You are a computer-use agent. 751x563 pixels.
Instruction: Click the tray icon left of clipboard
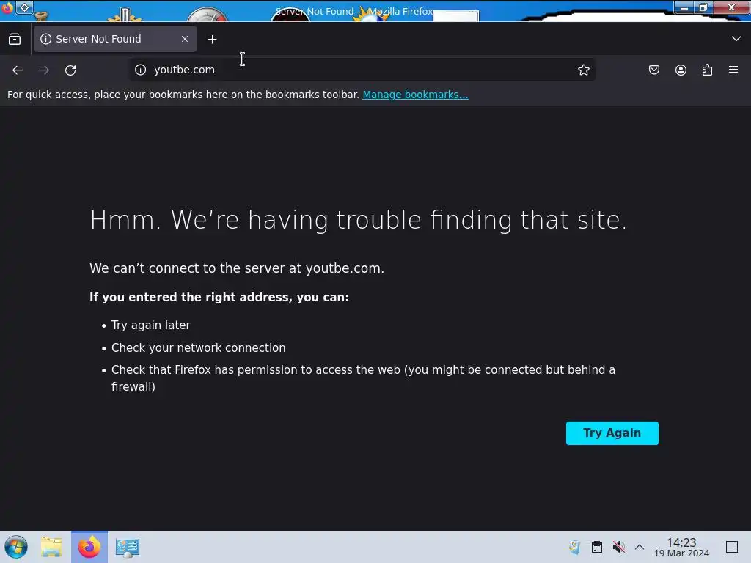pyautogui.click(x=574, y=547)
